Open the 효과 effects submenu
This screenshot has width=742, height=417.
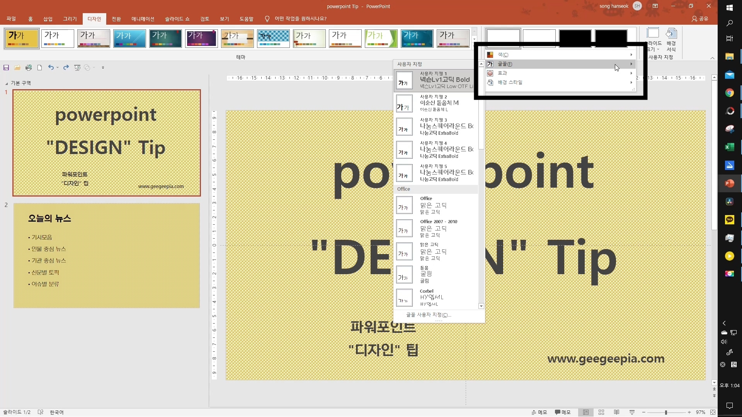point(560,73)
